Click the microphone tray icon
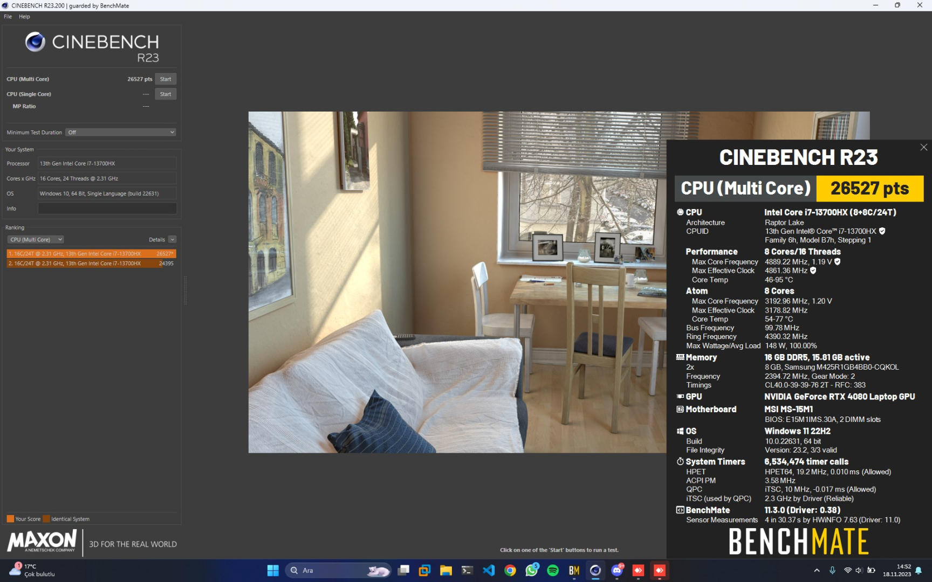 coord(832,570)
